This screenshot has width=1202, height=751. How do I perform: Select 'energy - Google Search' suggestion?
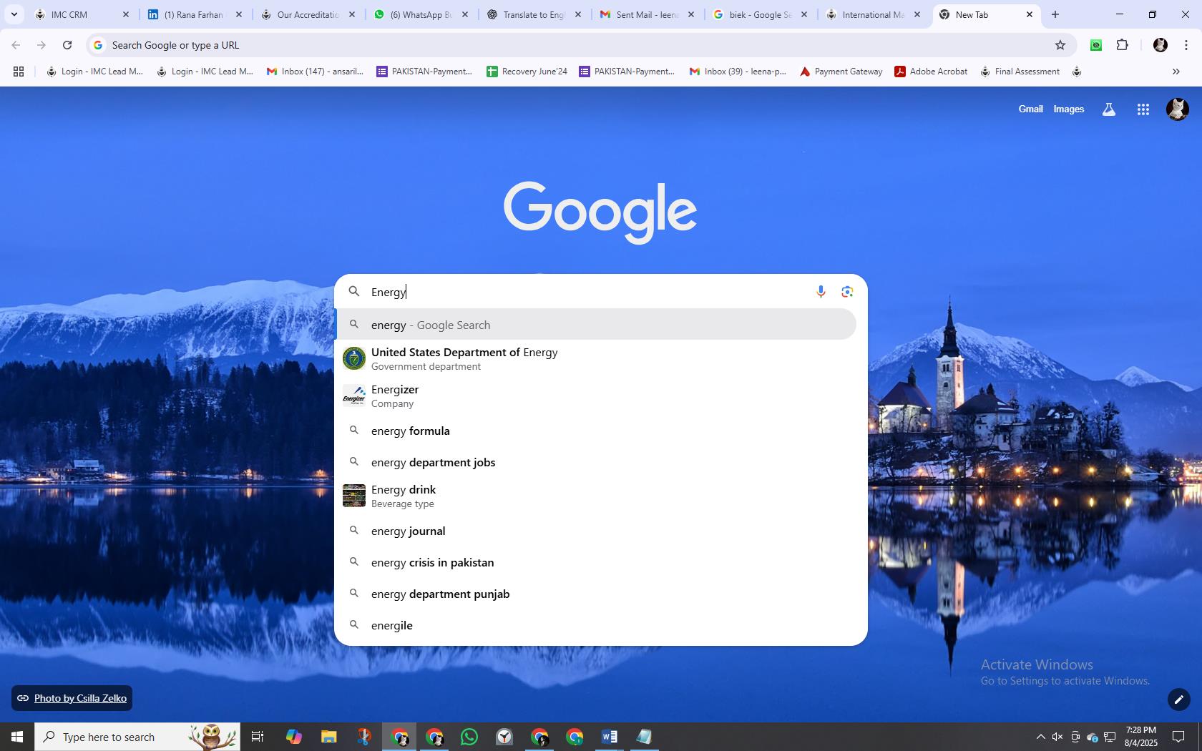coord(595,325)
